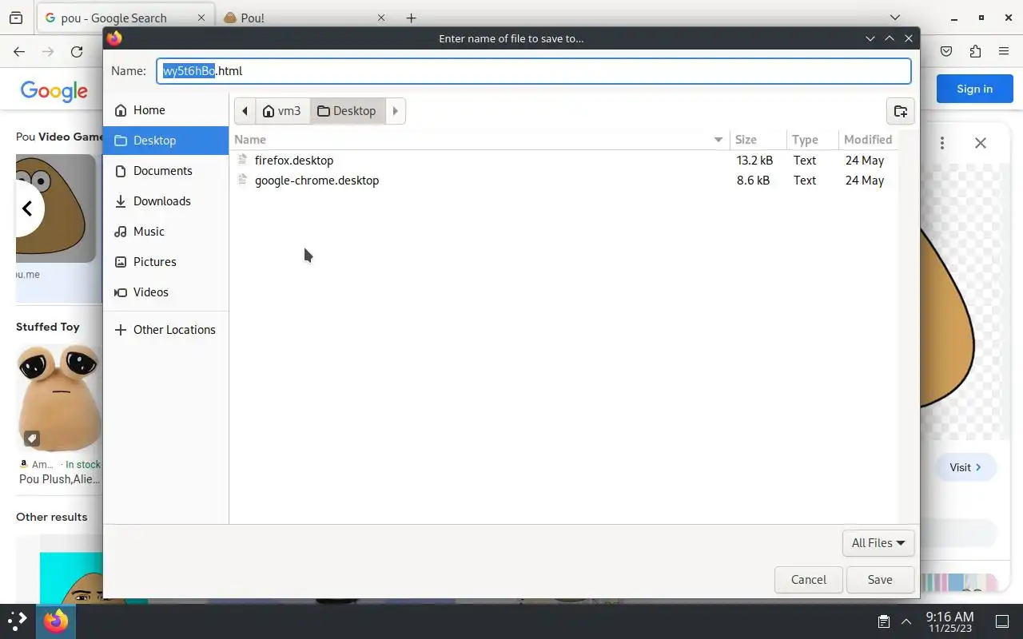Go back in Firefox toolbar

[19, 51]
